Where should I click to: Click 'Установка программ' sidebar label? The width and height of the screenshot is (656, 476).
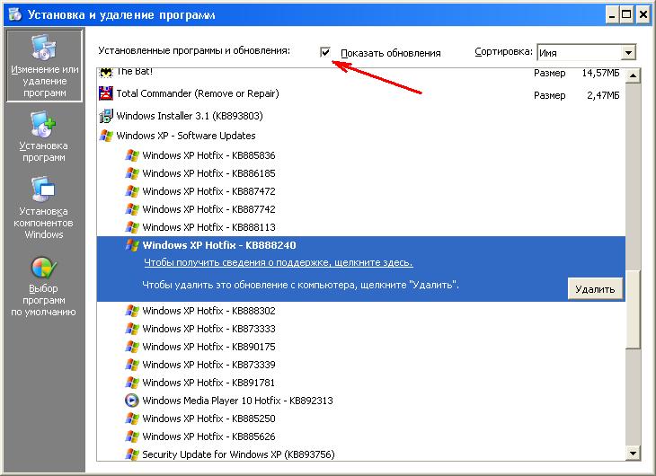tap(43, 152)
